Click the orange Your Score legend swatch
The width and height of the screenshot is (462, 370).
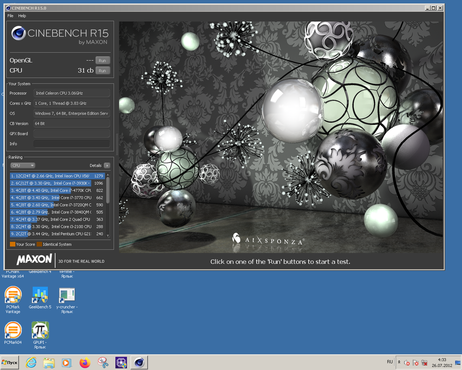pos(13,244)
